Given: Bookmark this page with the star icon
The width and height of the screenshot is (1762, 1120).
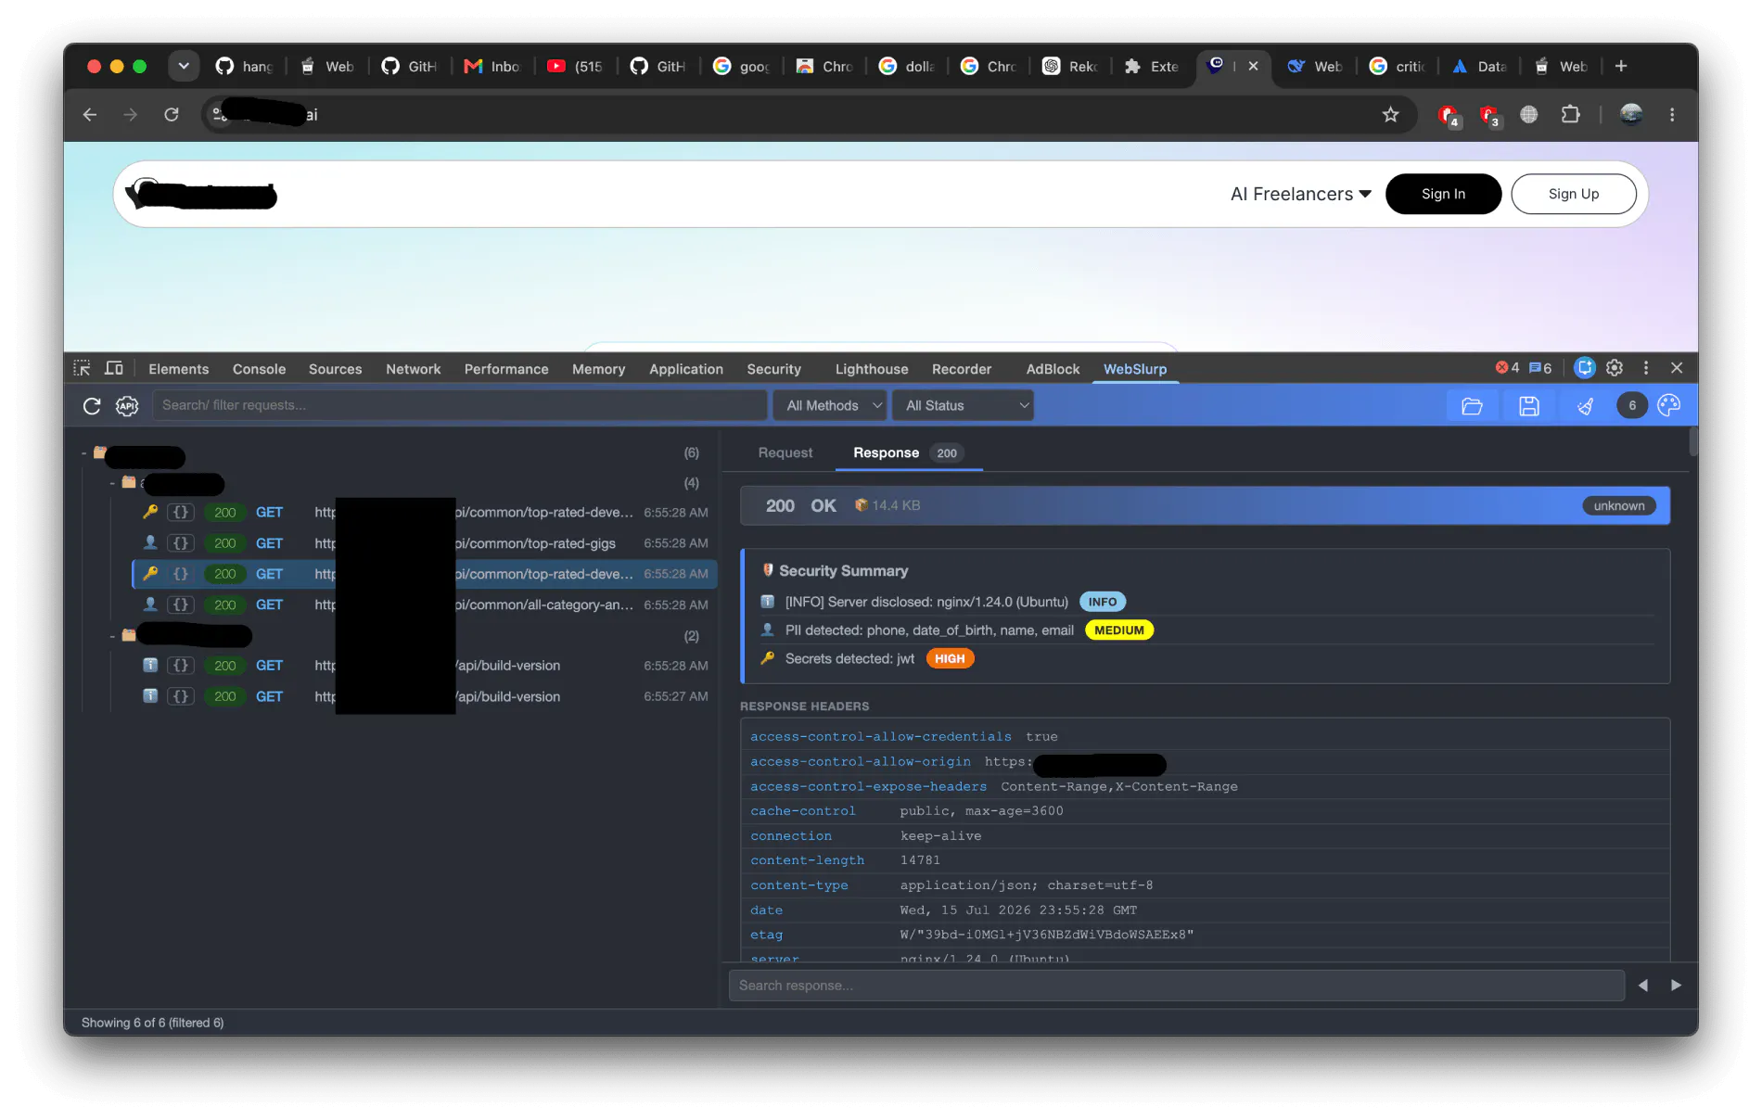Looking at the screenshot, I should pyautogui.click(x=1390, y=115).
